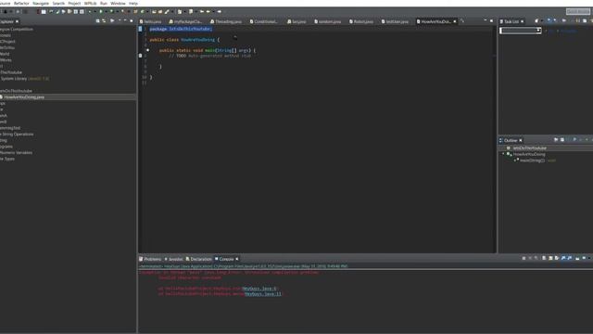Image resolution: width=593 pixels, height=334 pixels.
Task: Switch to the testUser.java editor tab
Action: [396, 21]
